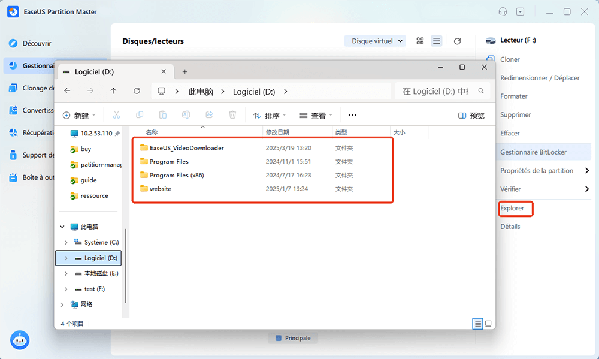This screenshot has width=599, height=359.
Task: Collapse the 此电脑 tree node
Action: point(62,227)
